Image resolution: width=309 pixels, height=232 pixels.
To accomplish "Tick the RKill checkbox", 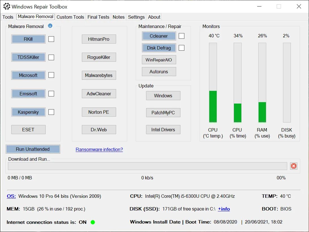I will click(x=51, y=39).
